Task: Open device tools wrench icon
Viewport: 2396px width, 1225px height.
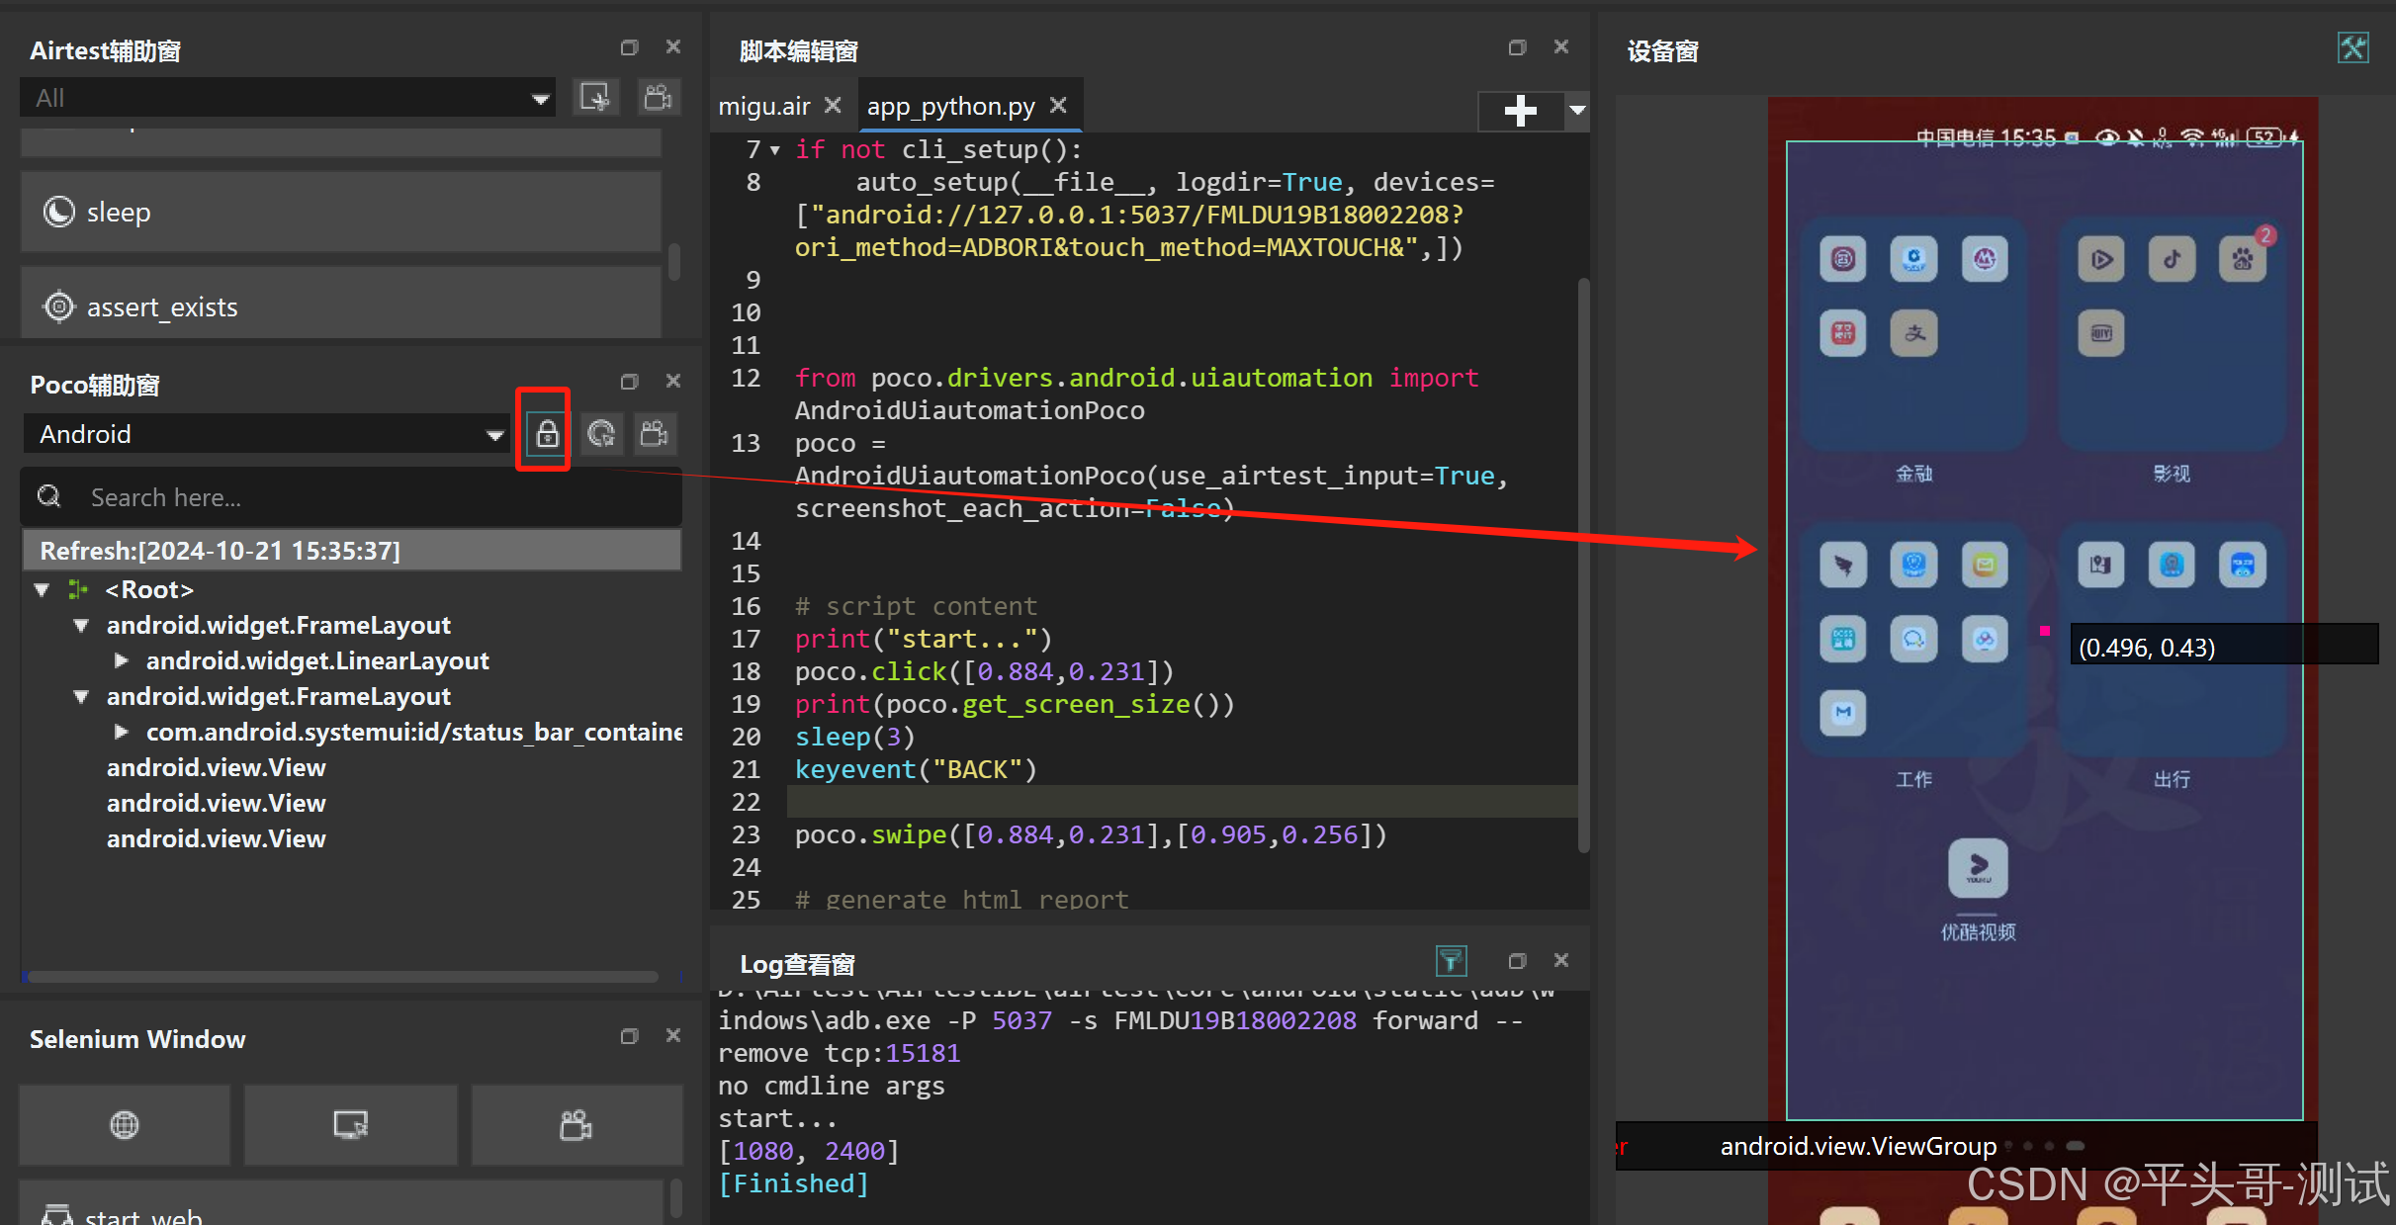Action: point(2352,47)
